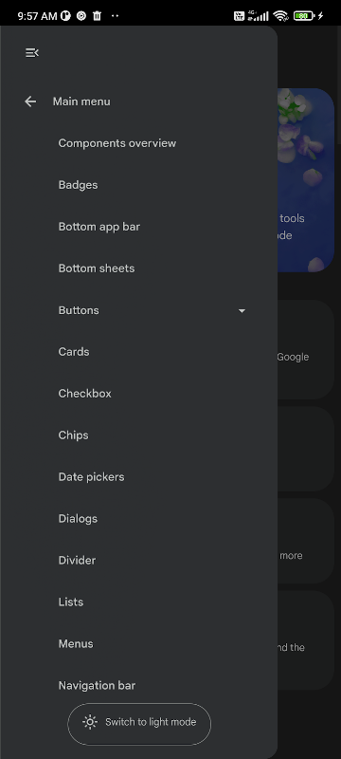The image size is (341, 759).
Task: Open the Wi-Fi indicator in status bar
Action: 280,15
